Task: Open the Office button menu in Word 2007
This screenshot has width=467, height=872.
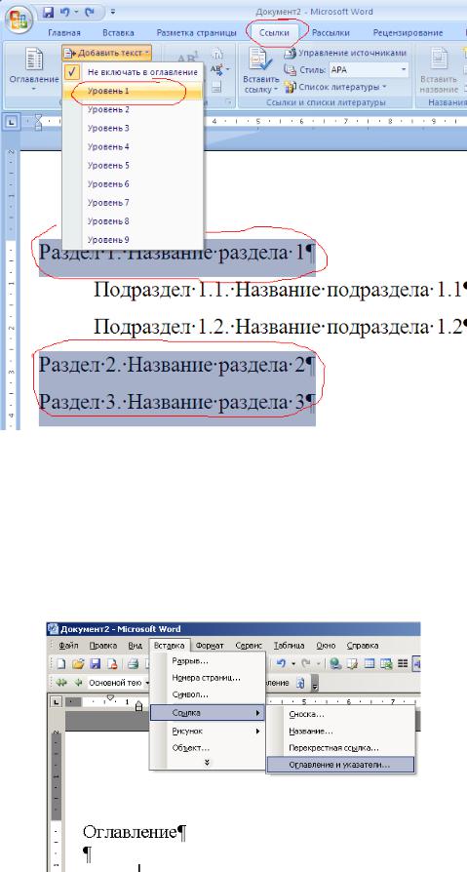Action: [19, 20]
